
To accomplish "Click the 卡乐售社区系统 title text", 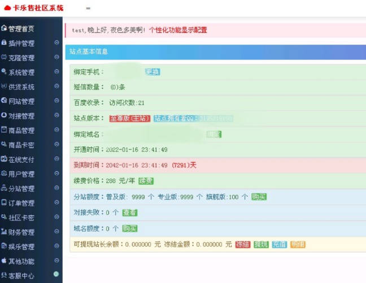I will [x=38, y=8].
